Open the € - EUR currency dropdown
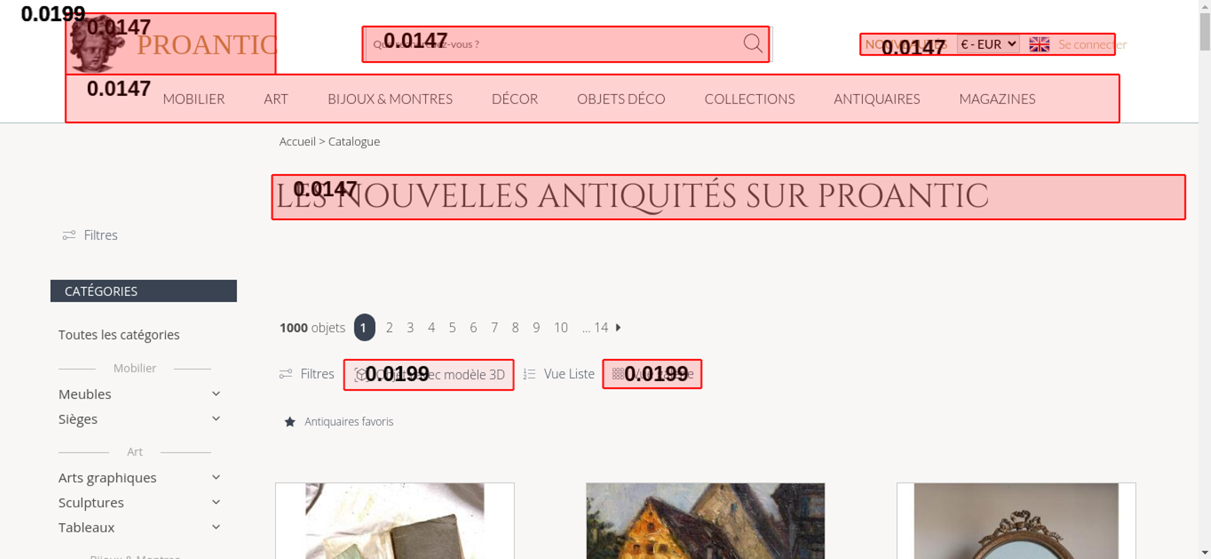1211x559 pixels. pos(988,44)
